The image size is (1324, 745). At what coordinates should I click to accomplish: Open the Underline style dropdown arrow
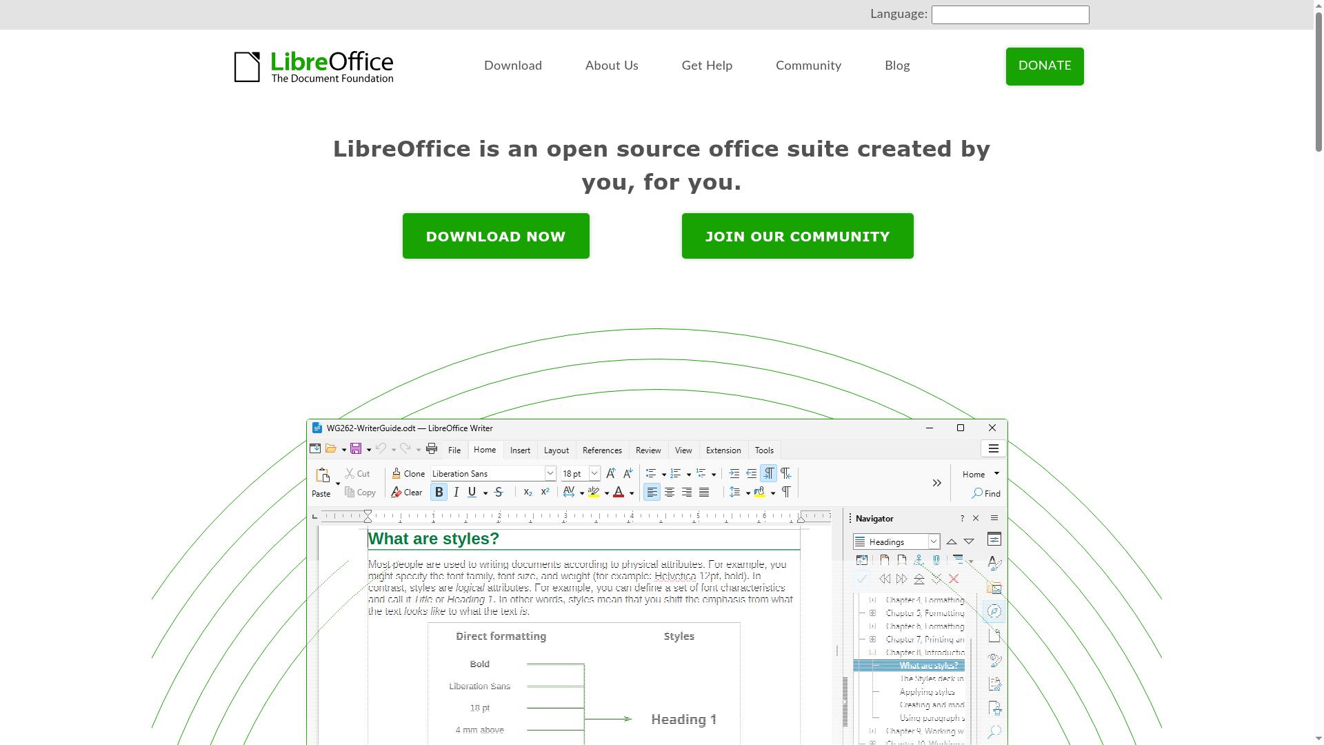[x=485, y=493]
